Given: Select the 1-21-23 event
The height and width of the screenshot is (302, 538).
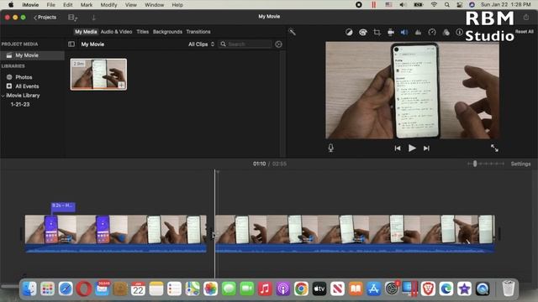Looking at the screenshot, I should (x=20, y=104).
